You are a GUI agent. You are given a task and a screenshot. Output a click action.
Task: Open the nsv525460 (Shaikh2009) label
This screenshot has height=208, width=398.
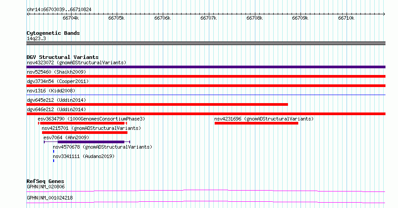pyautogui.click(x=56, y=72)
